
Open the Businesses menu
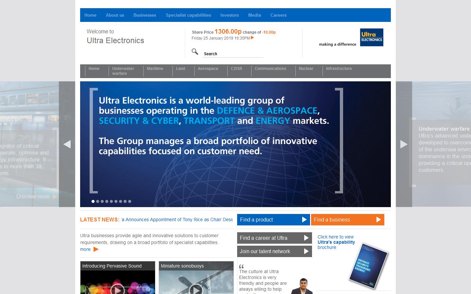point(145,15)
